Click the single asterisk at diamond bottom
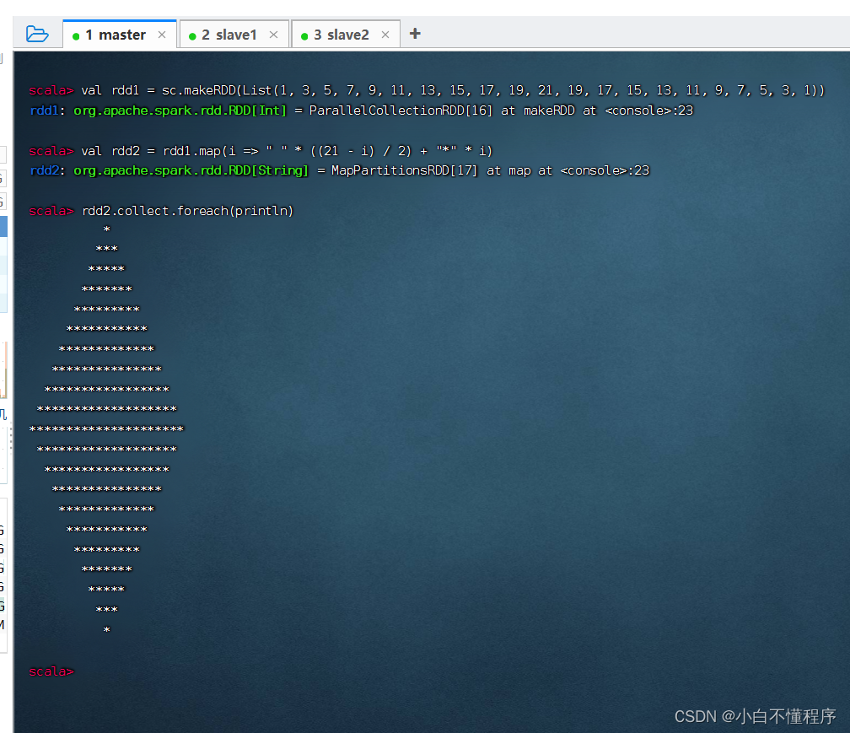The image size is (850, 733). tap(107, 629)
